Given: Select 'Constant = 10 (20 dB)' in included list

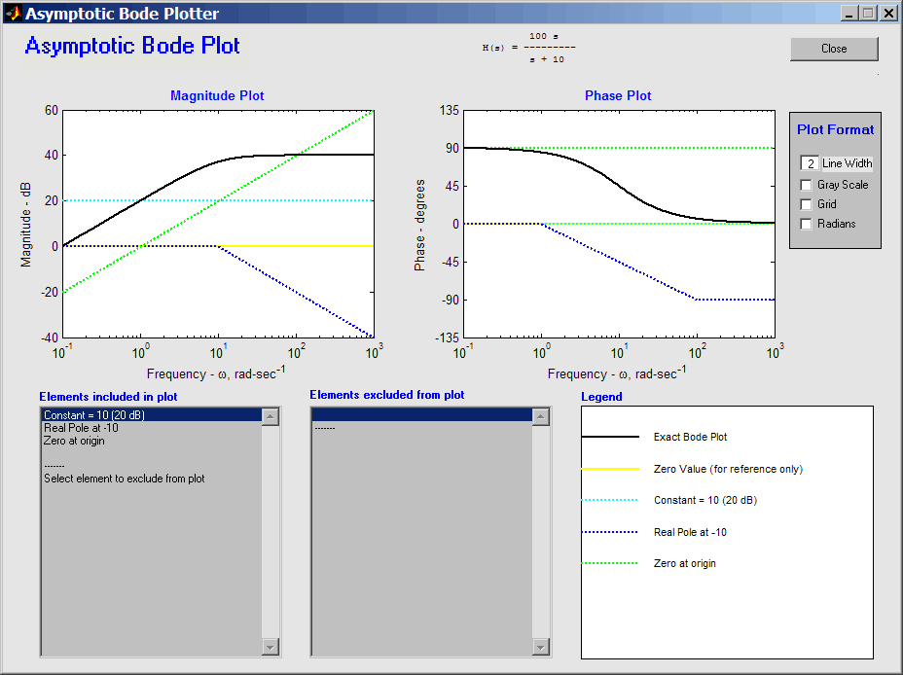Looking at the screenshot, I should pos(152,415).
